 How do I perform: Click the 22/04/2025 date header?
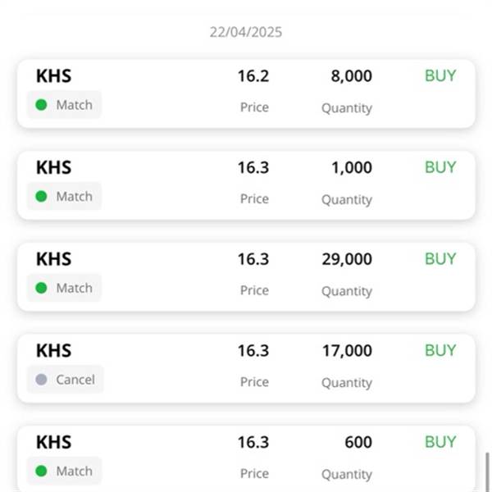pos(246,32)
